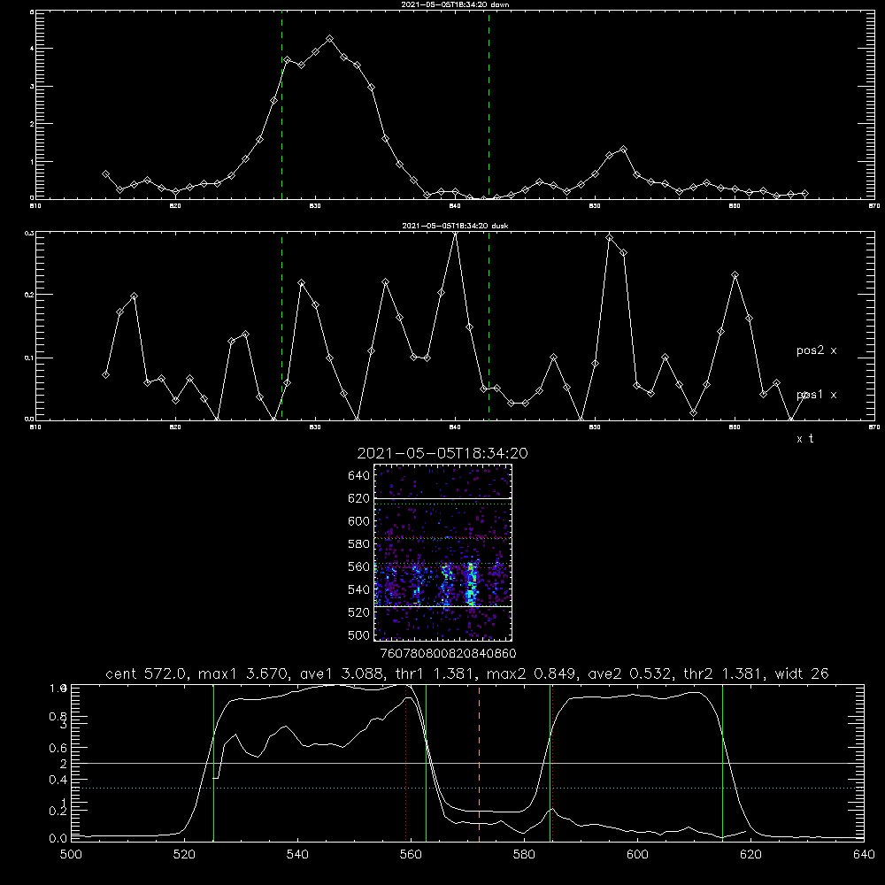Screen dimensions: 885x885
Task: Select the highest diamond marker in dawn plot
Action: (329, 39)
